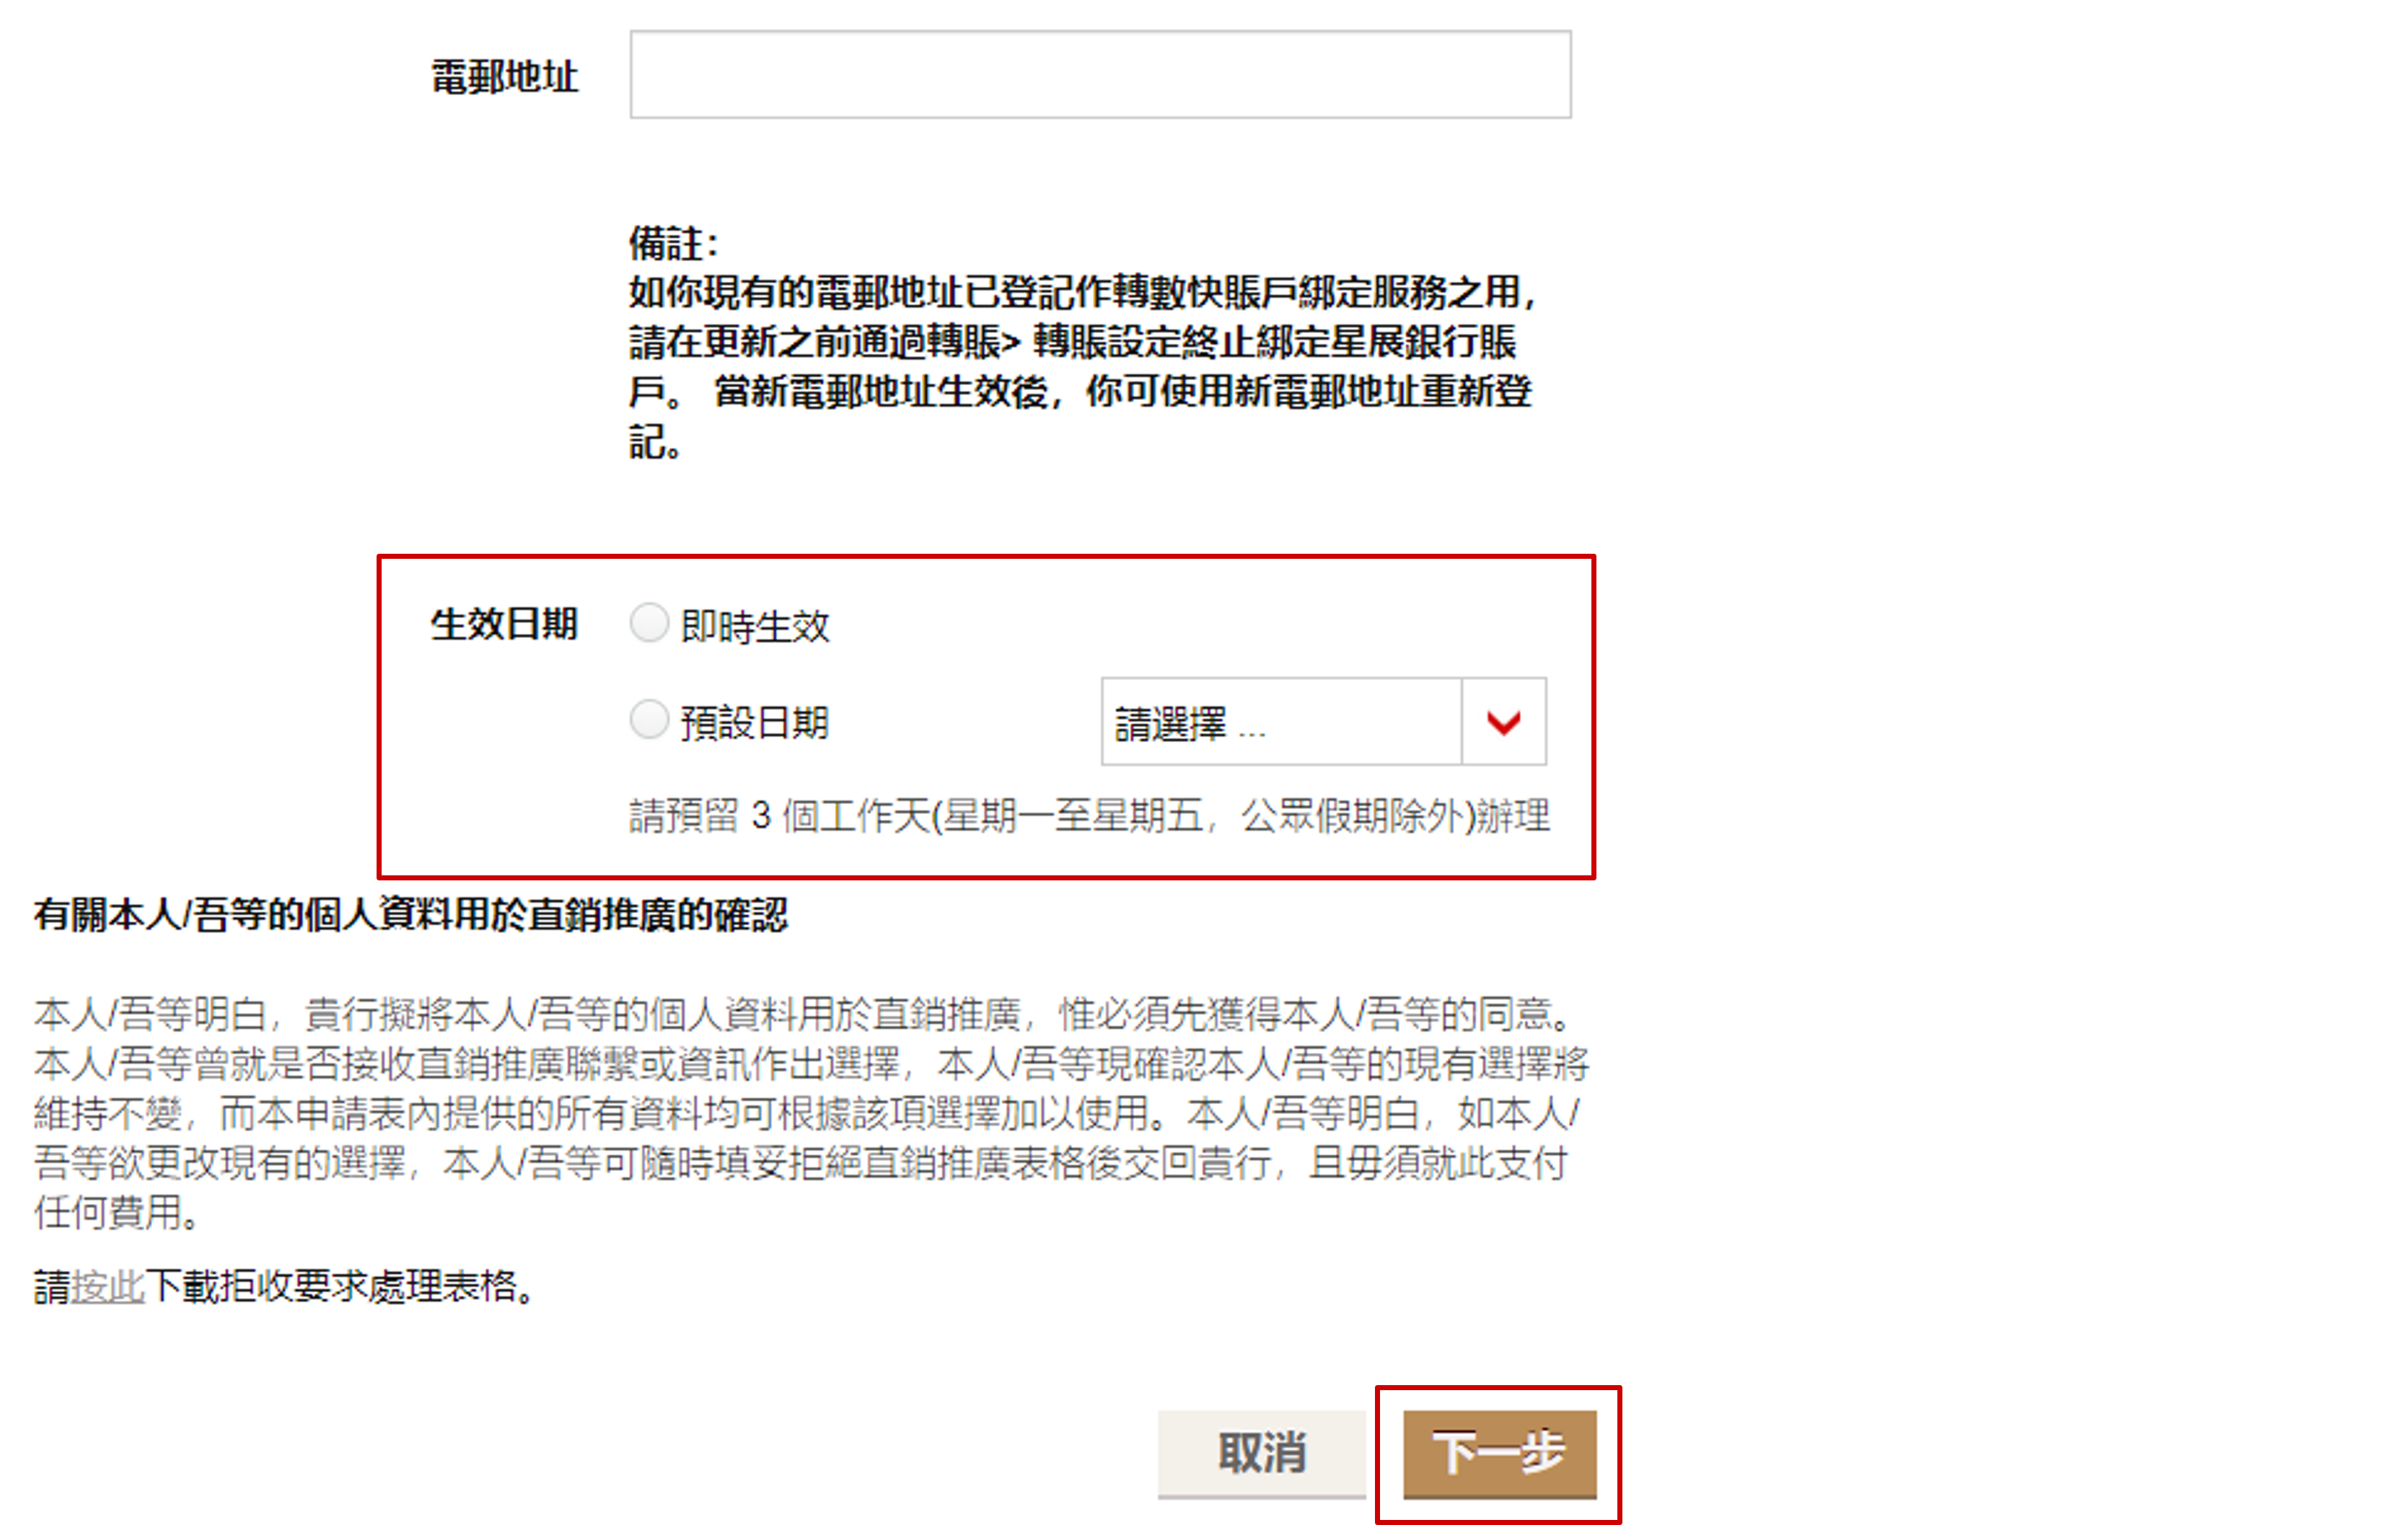The height and width of the screenshot is (1525, 2408).
Task: Click the 取消 button
Action: [x=1262, y=1453]
